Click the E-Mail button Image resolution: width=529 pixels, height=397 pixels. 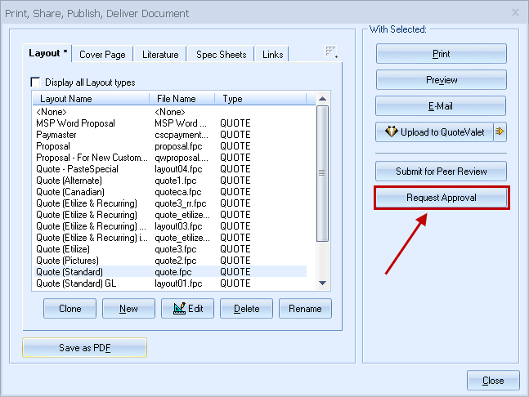click(442, 106)
